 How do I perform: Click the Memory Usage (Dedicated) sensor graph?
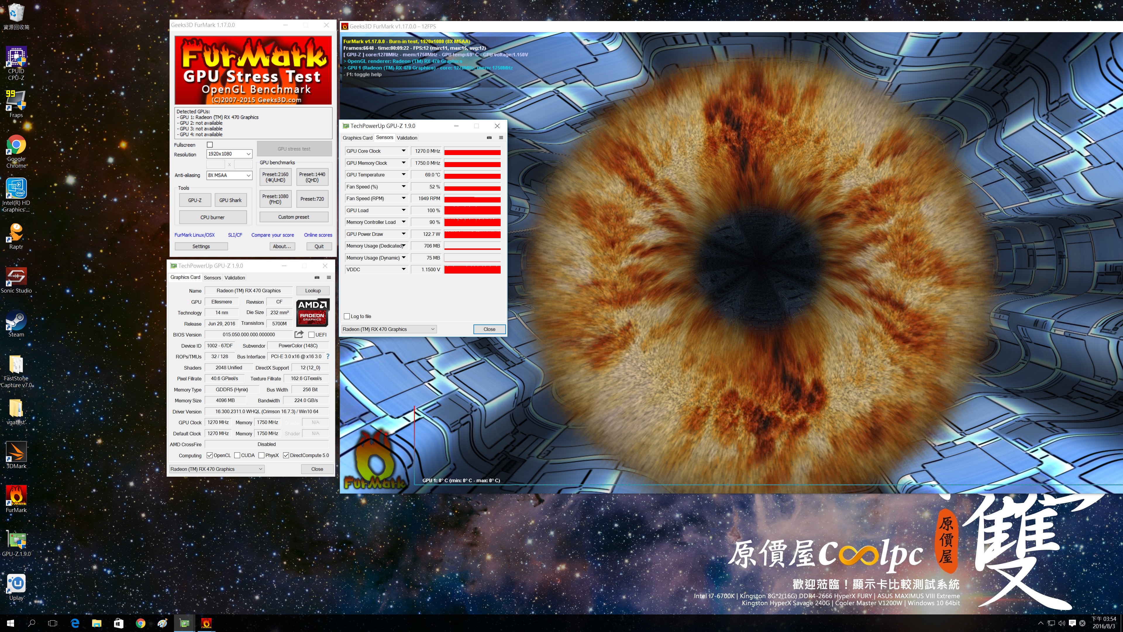[472, 246]
